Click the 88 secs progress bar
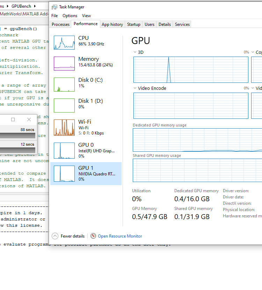 17,136
